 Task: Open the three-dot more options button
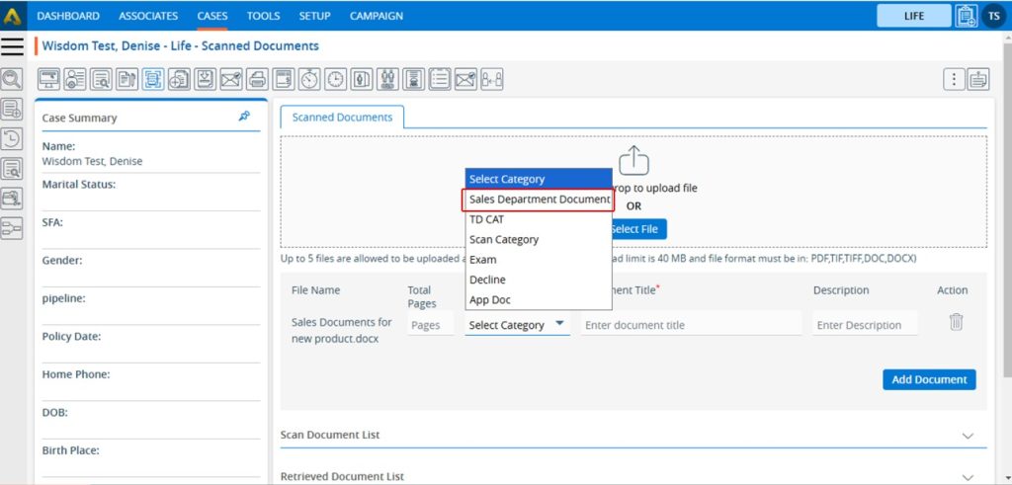click(953, 80)
